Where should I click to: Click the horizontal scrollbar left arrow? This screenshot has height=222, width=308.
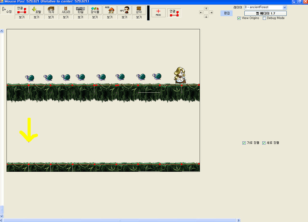2,220
